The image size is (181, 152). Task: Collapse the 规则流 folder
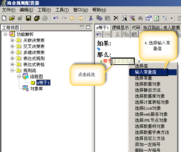pyautogui.click(x=12, y=71)
